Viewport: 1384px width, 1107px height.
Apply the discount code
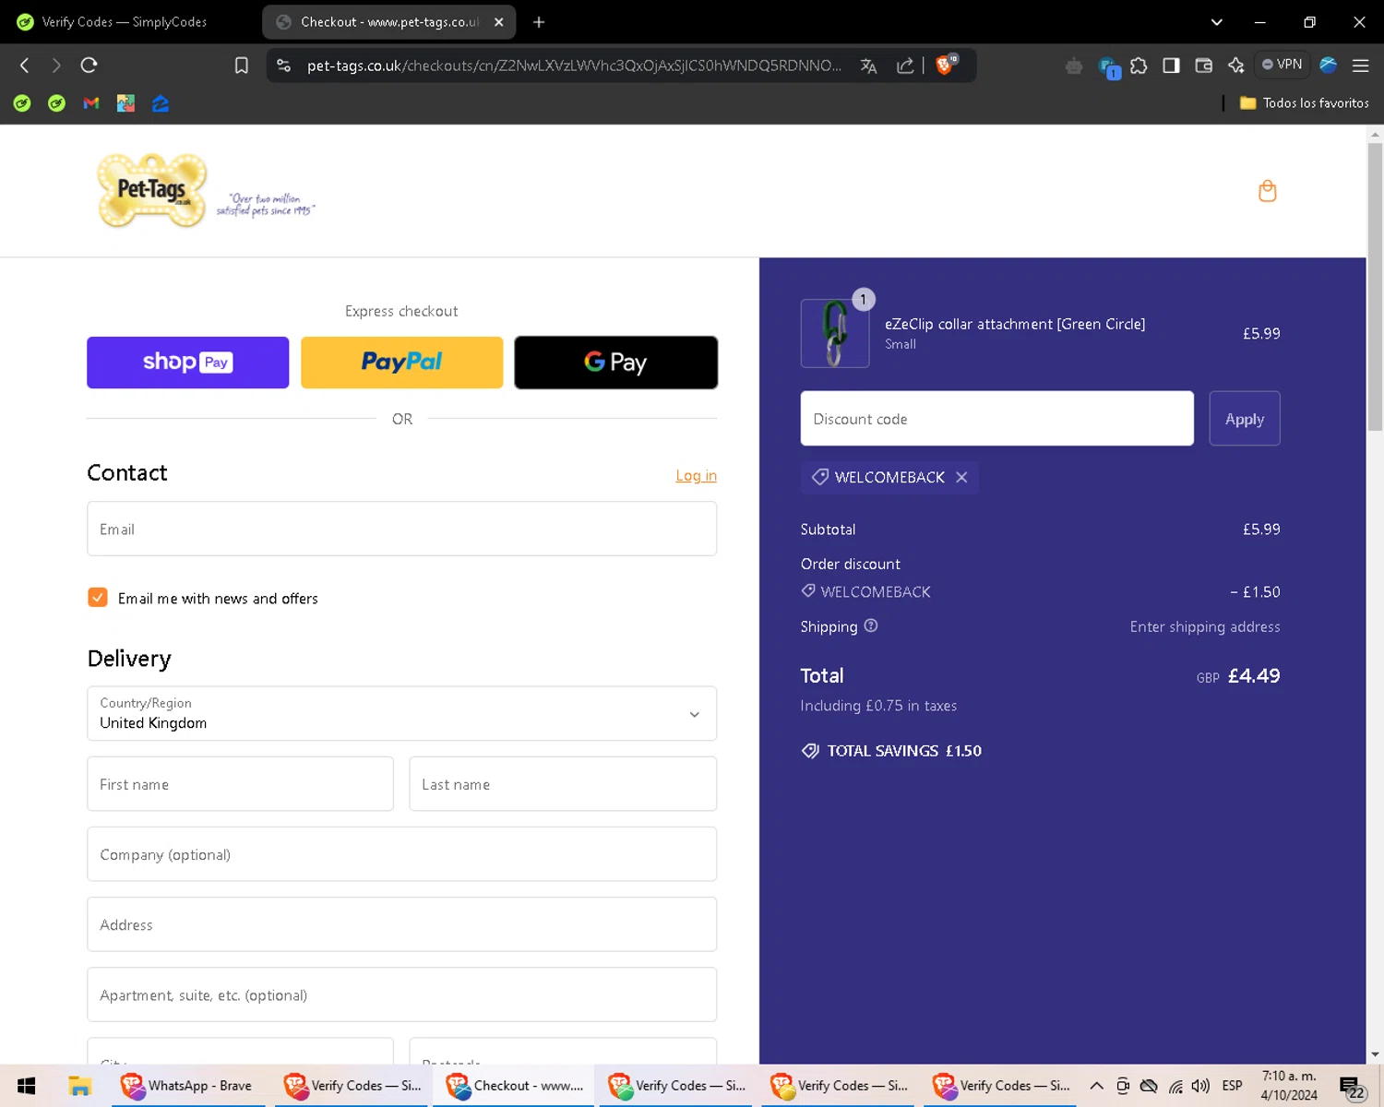pos(1245,419)
